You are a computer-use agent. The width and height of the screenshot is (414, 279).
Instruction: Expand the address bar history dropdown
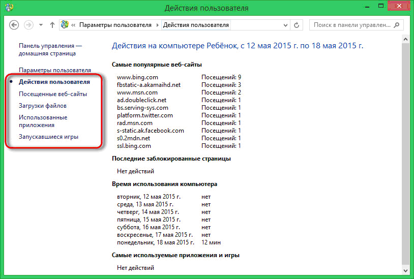click(285, 25)
